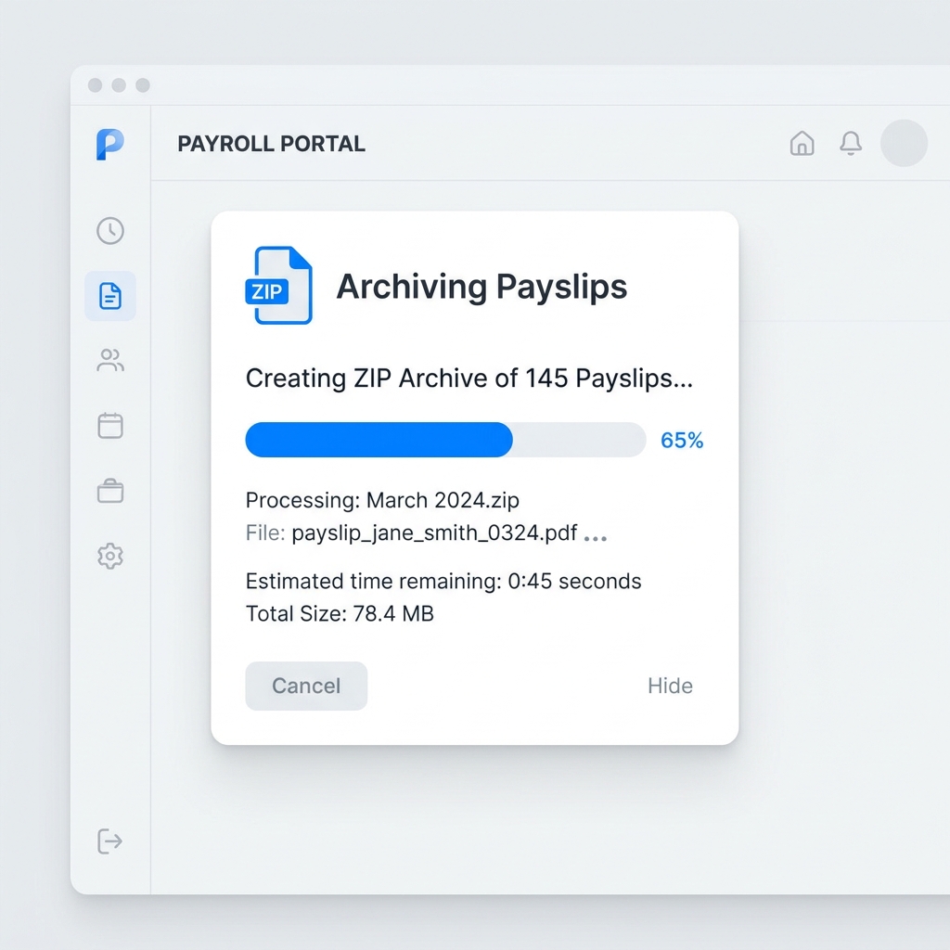Click the 65% progress label
Screen dimensions: 950x950
click(682, 441)
